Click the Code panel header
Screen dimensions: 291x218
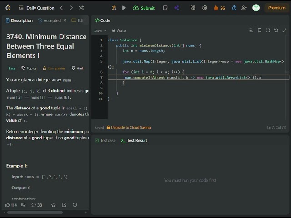point(102,20)
